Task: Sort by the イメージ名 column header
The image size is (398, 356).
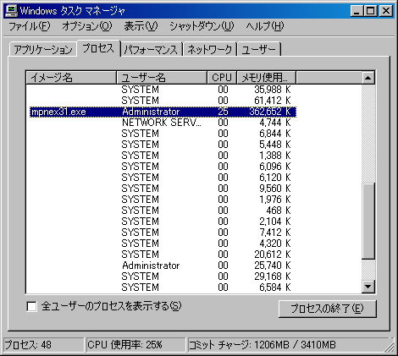Action: click(x=71, y=78)
